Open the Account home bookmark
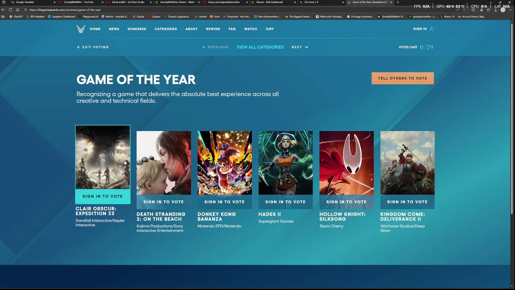 click(472, 17)
